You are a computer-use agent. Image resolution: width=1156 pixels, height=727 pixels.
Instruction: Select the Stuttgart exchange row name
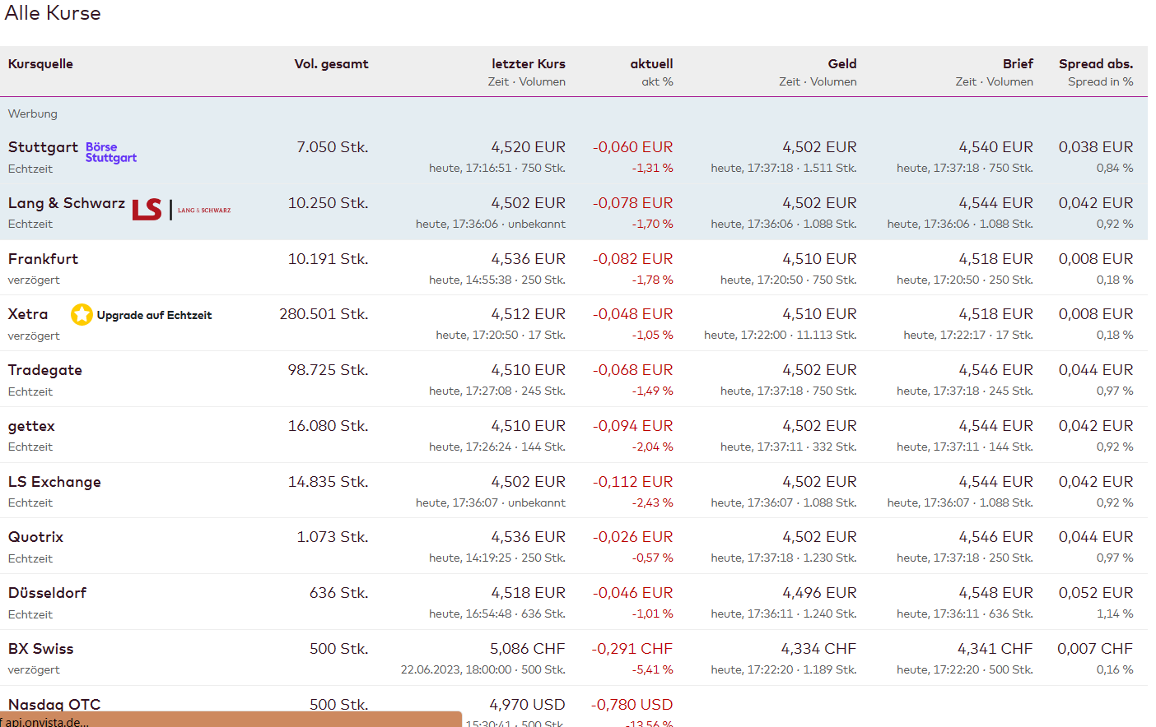pyautogui.click(x=43, y=147)
